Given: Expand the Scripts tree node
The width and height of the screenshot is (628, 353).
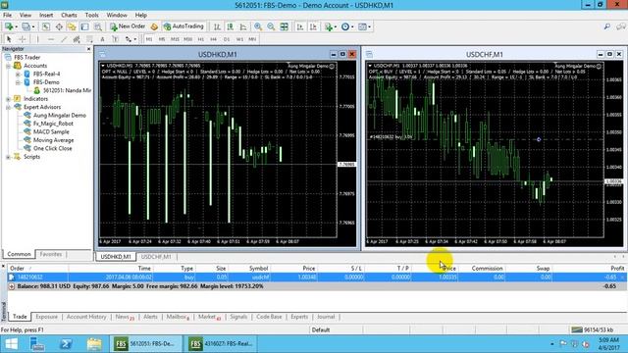Looking at the screenshot, I should (8, 157).
